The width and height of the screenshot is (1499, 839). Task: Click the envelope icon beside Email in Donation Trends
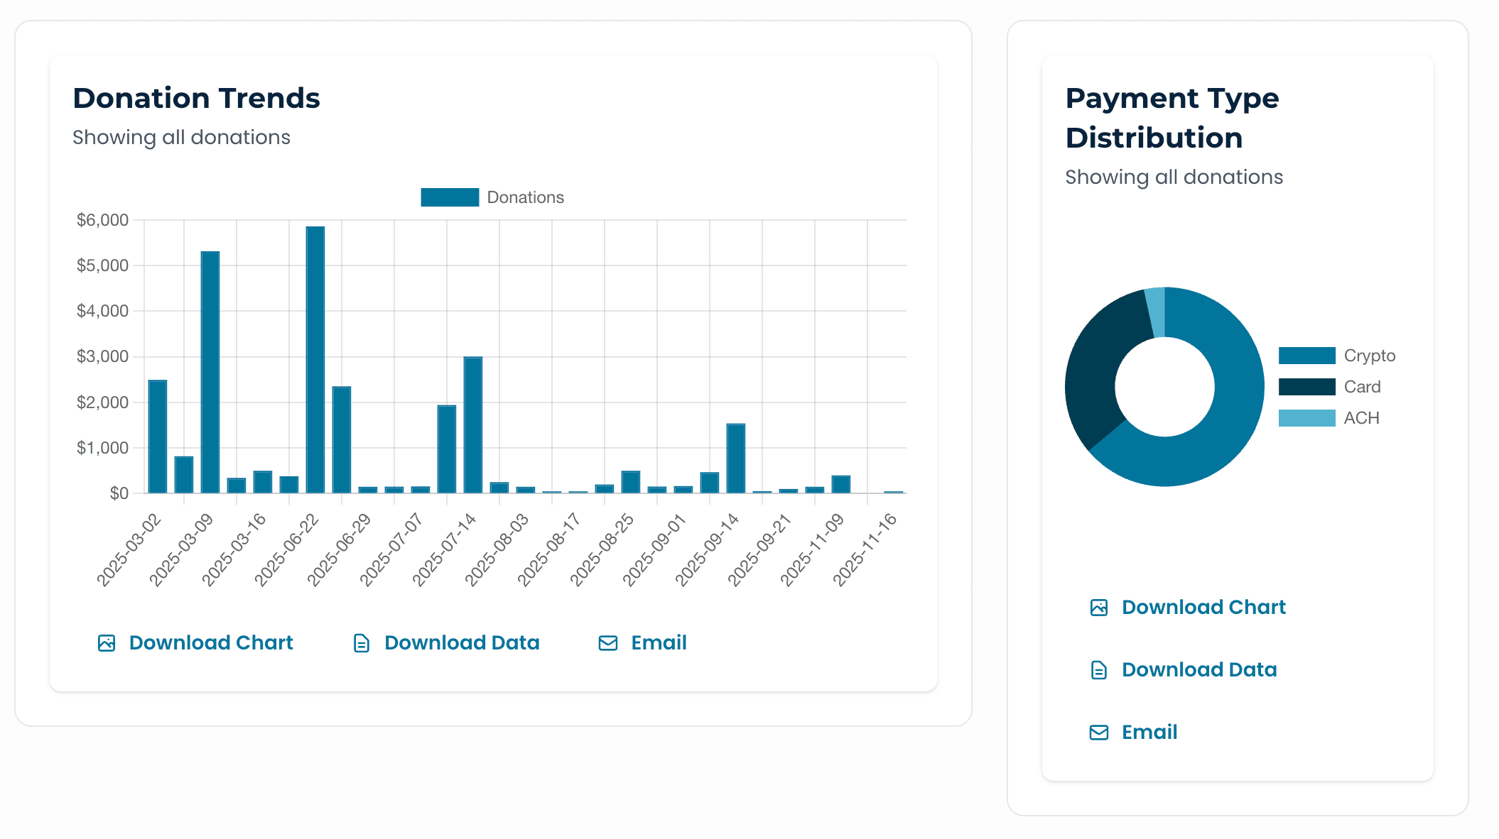tap(607, 642)
